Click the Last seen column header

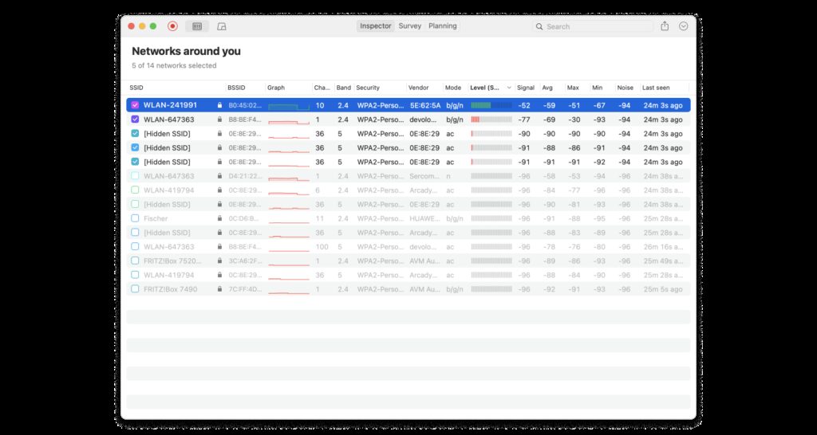tap(656, 88)
